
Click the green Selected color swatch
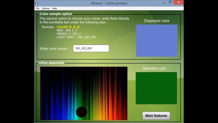click(x=156, y=88)
